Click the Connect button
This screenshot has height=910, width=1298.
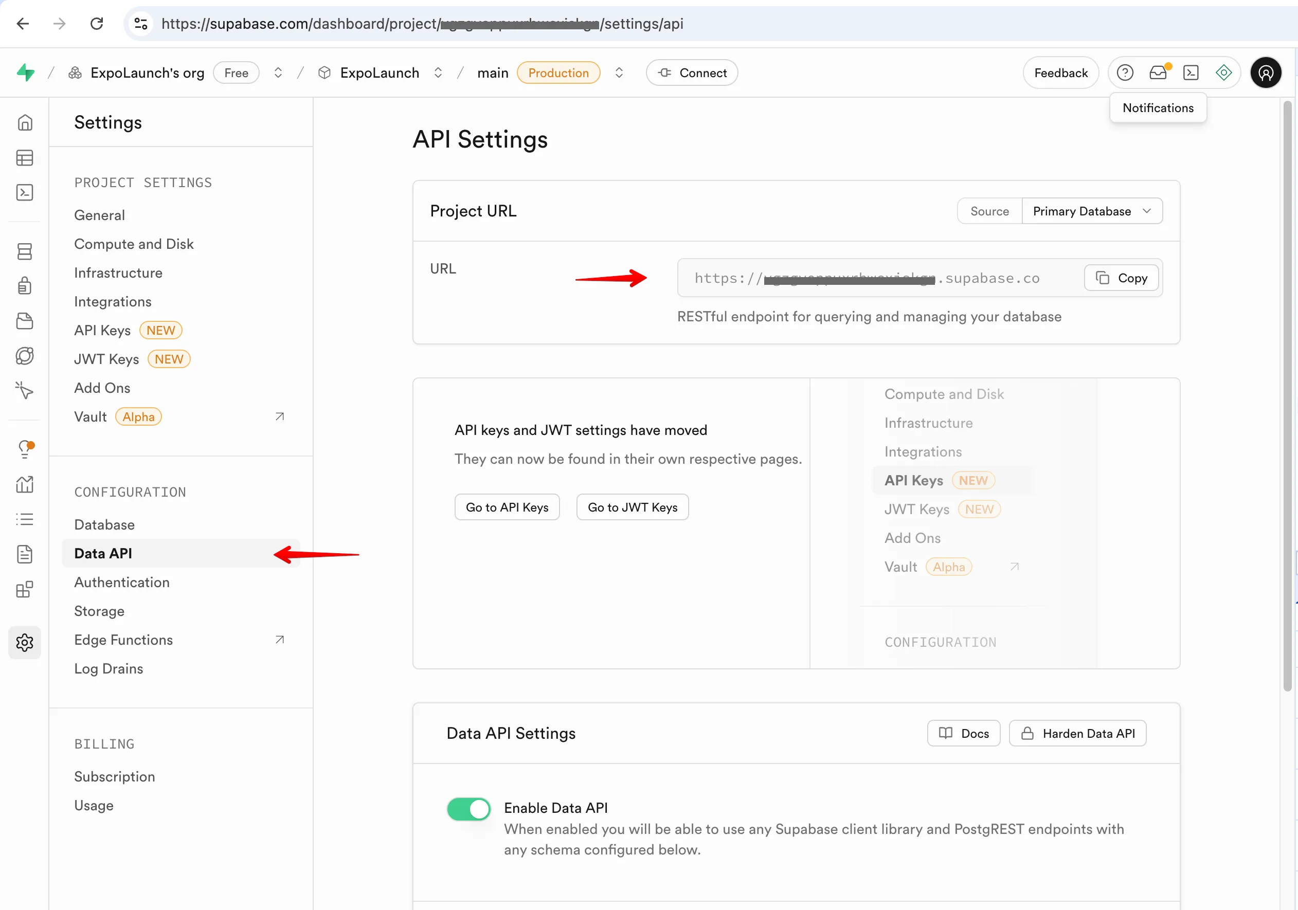[692, 73]
